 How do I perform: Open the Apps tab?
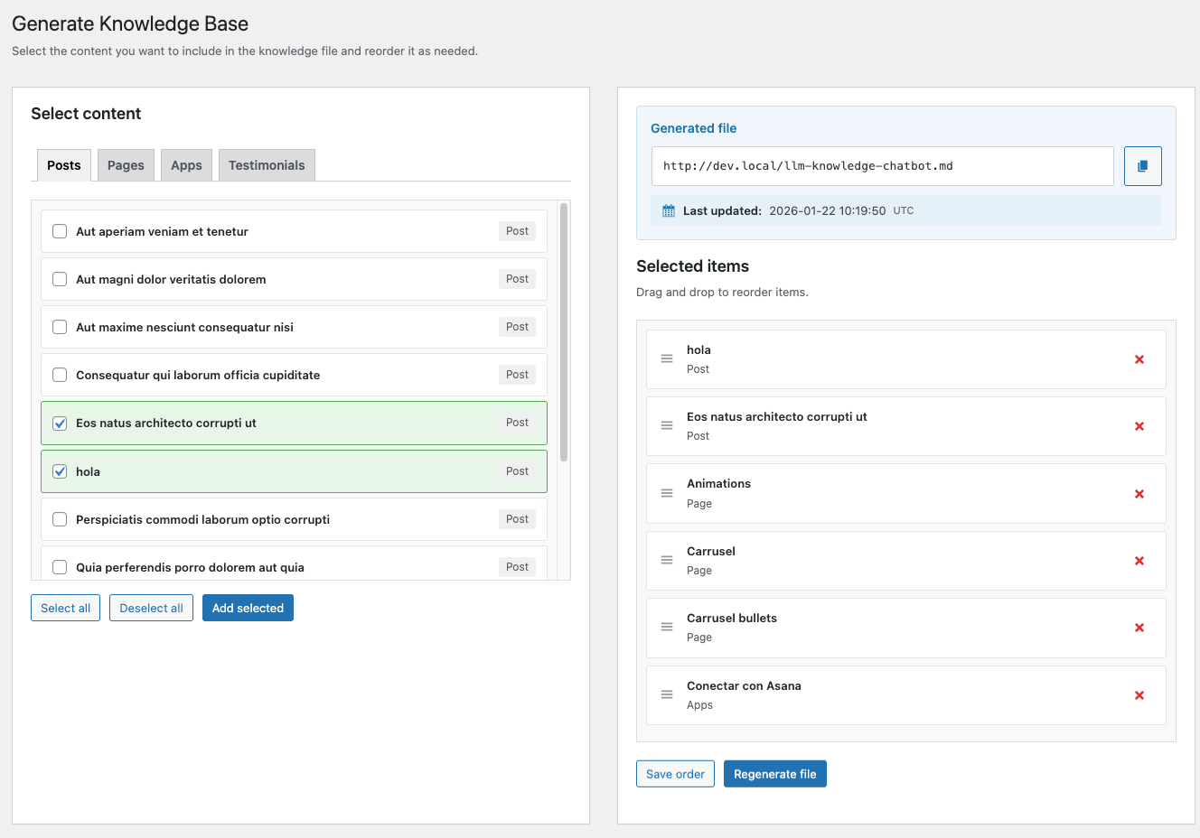186,165
